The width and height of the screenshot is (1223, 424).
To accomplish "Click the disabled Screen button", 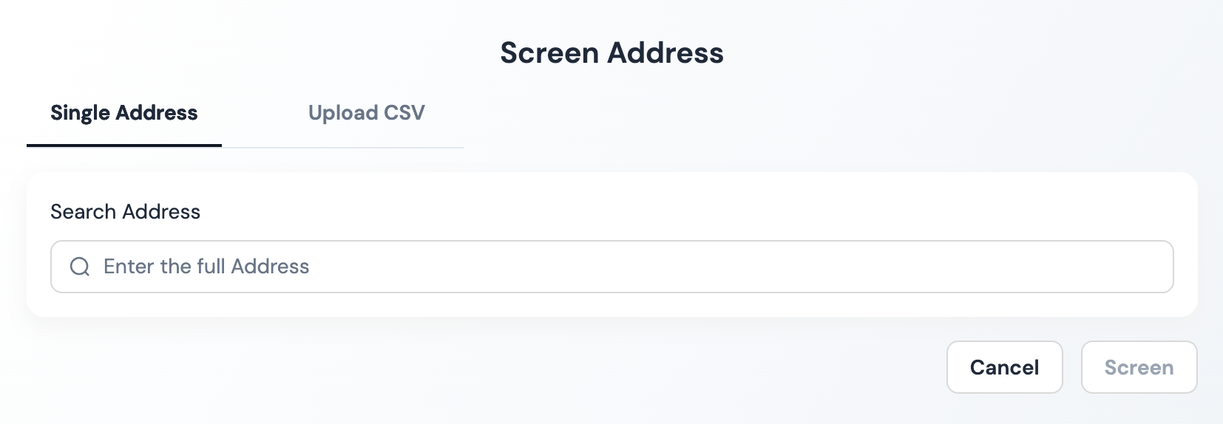I will pos(1139,367).
